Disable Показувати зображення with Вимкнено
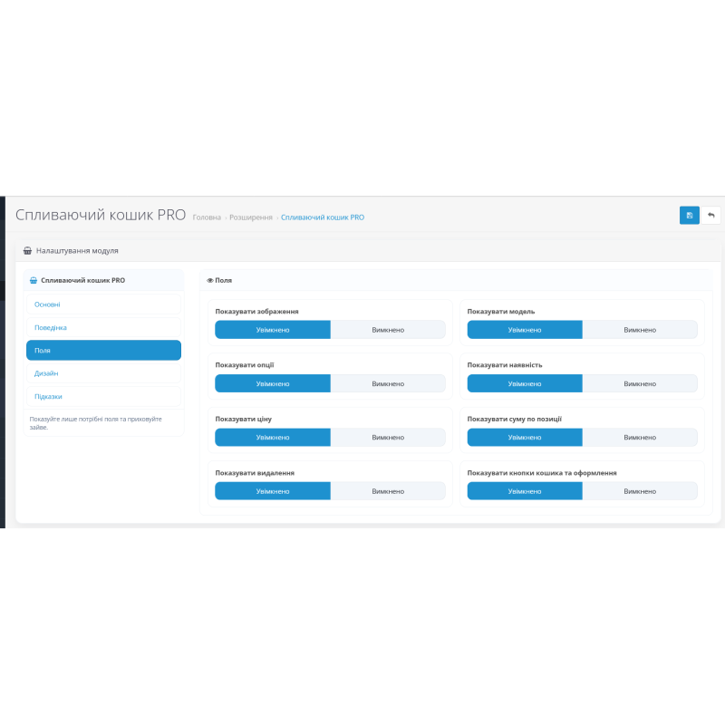The width and height of the screenshot is (725, 725). 388,330
